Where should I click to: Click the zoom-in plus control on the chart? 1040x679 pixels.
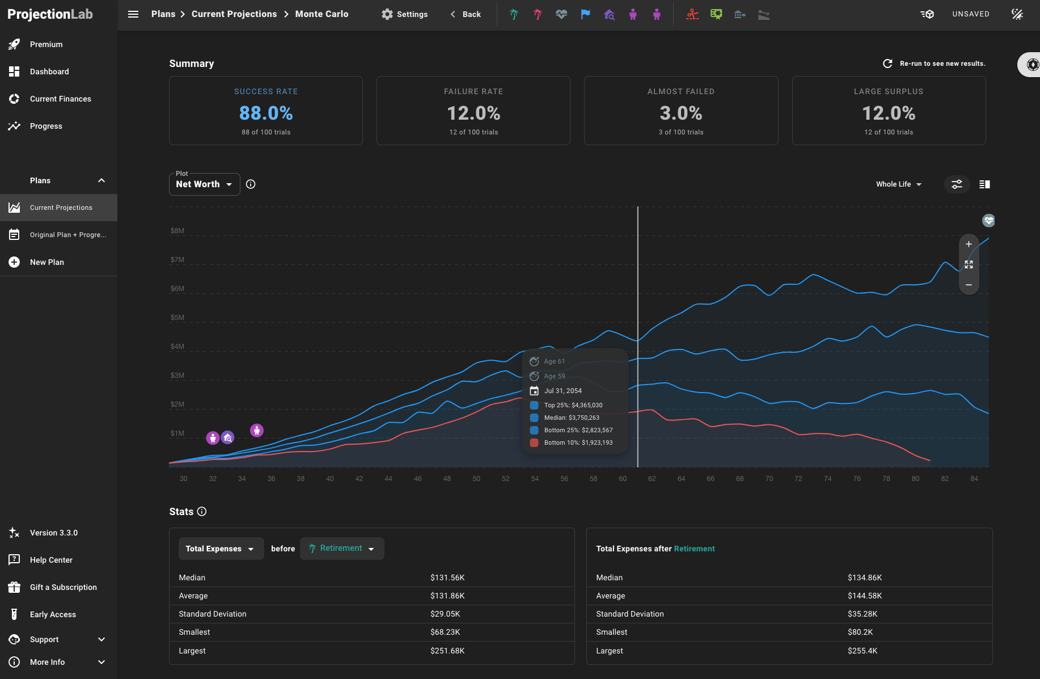pos(969,244)
